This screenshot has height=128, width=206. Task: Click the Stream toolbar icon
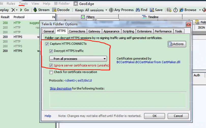click(x=35, y=10)
